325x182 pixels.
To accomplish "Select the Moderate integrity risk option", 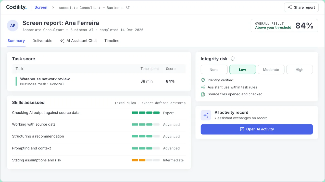I will [x=271, y=69].
